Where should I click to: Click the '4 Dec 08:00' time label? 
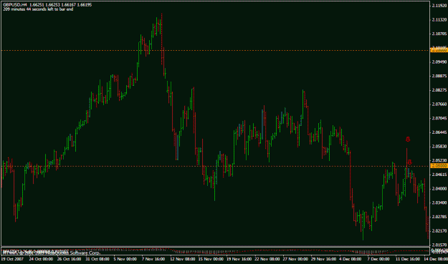[x=351, y=259]
